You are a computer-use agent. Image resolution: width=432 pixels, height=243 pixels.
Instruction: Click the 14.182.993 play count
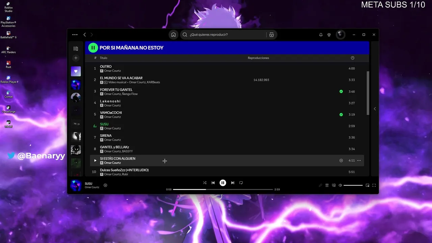point(261,80)
